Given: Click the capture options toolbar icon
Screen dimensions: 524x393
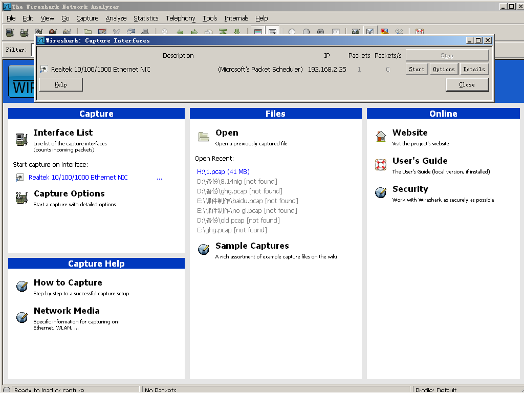Looking at the screenshot, I should pos(24,32).
